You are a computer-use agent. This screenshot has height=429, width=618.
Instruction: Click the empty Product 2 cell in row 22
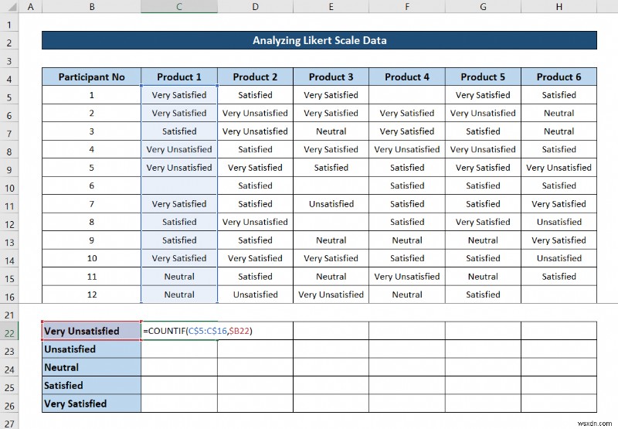255,331
